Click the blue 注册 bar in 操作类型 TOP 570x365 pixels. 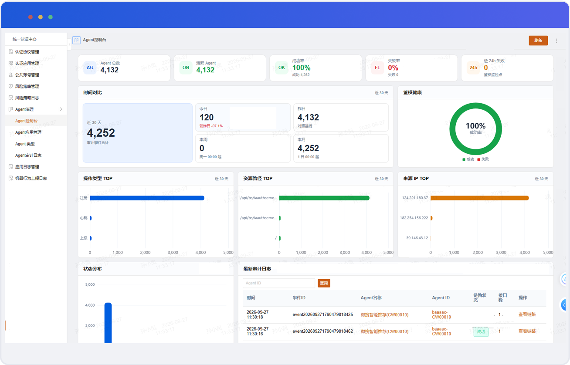[x=147, y=198]
